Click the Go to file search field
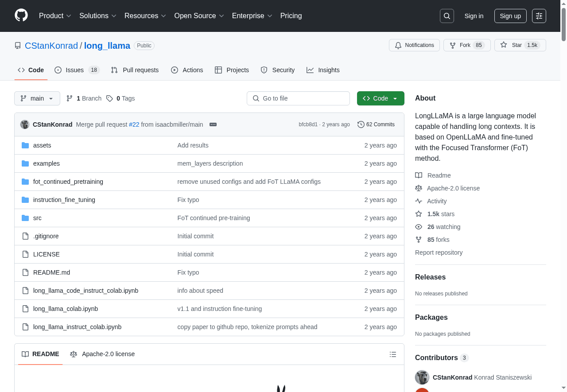567x392 pixels. click(x=298, y=98)
